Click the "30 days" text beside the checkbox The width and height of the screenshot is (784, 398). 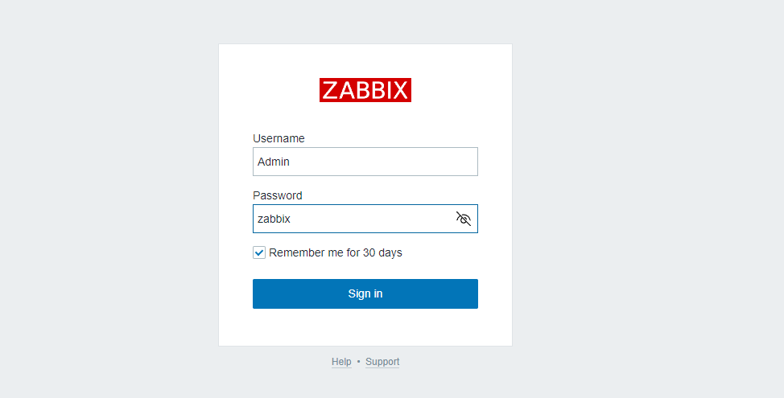tap(382, 252)
